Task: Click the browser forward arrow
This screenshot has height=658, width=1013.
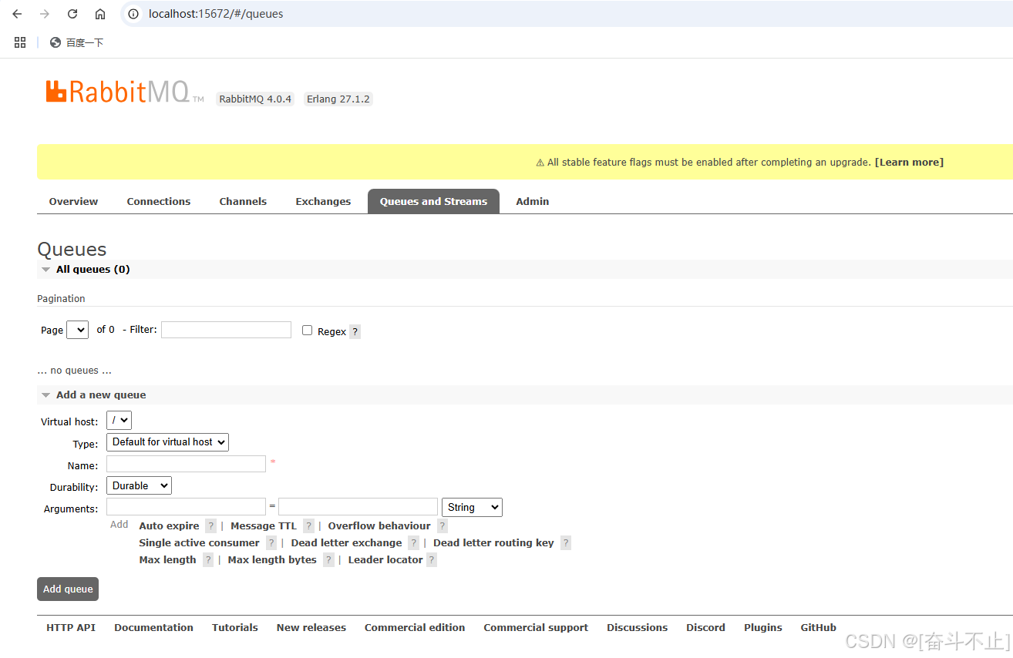Action: [45, 14]
